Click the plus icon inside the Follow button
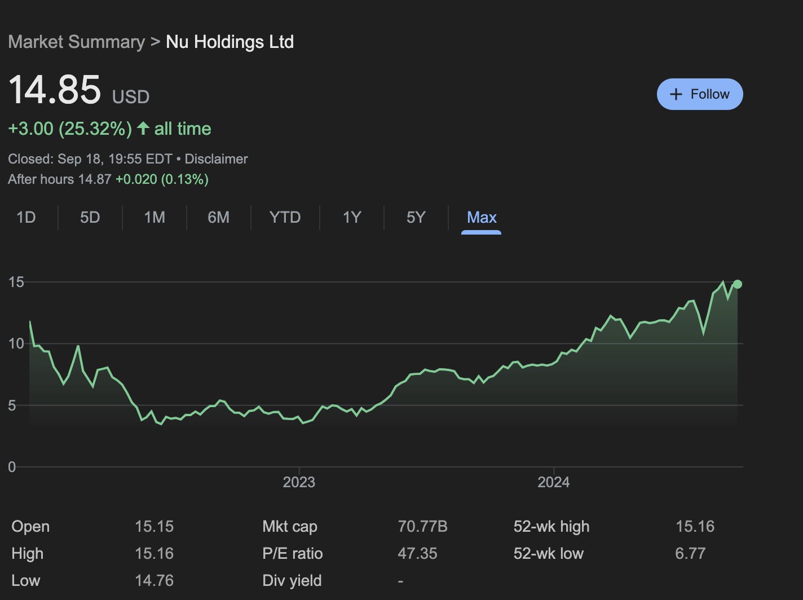The image size is (803, 600). click(676, 94)
